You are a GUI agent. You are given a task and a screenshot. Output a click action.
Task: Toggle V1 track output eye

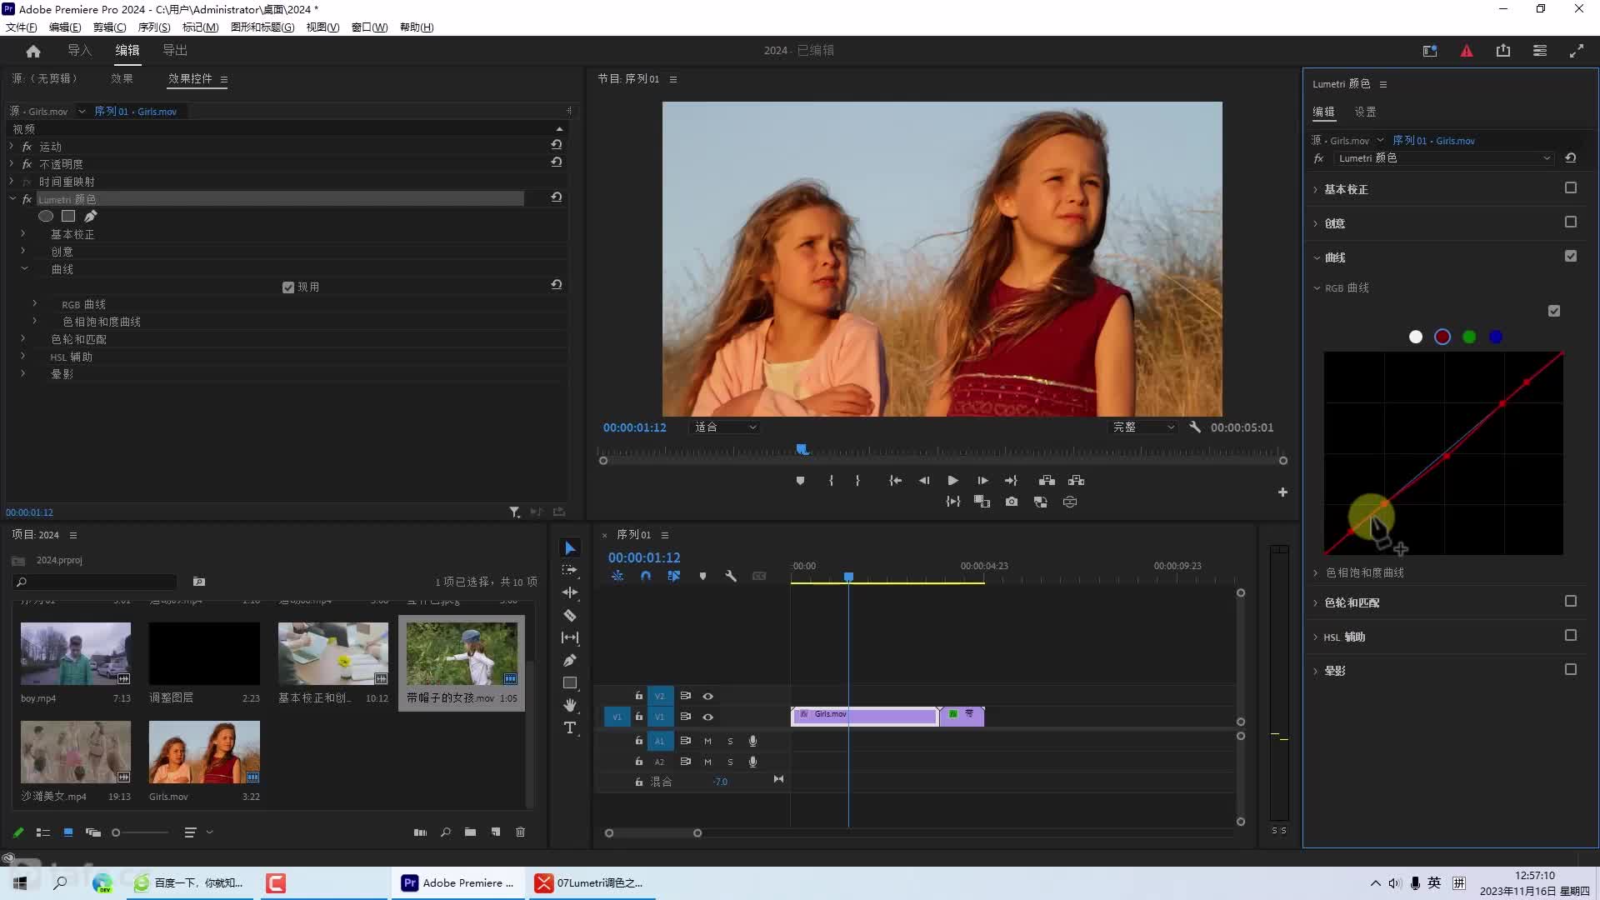707,717
